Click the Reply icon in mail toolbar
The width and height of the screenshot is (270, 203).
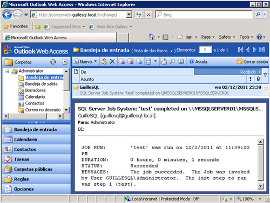[x=122, y=61]
